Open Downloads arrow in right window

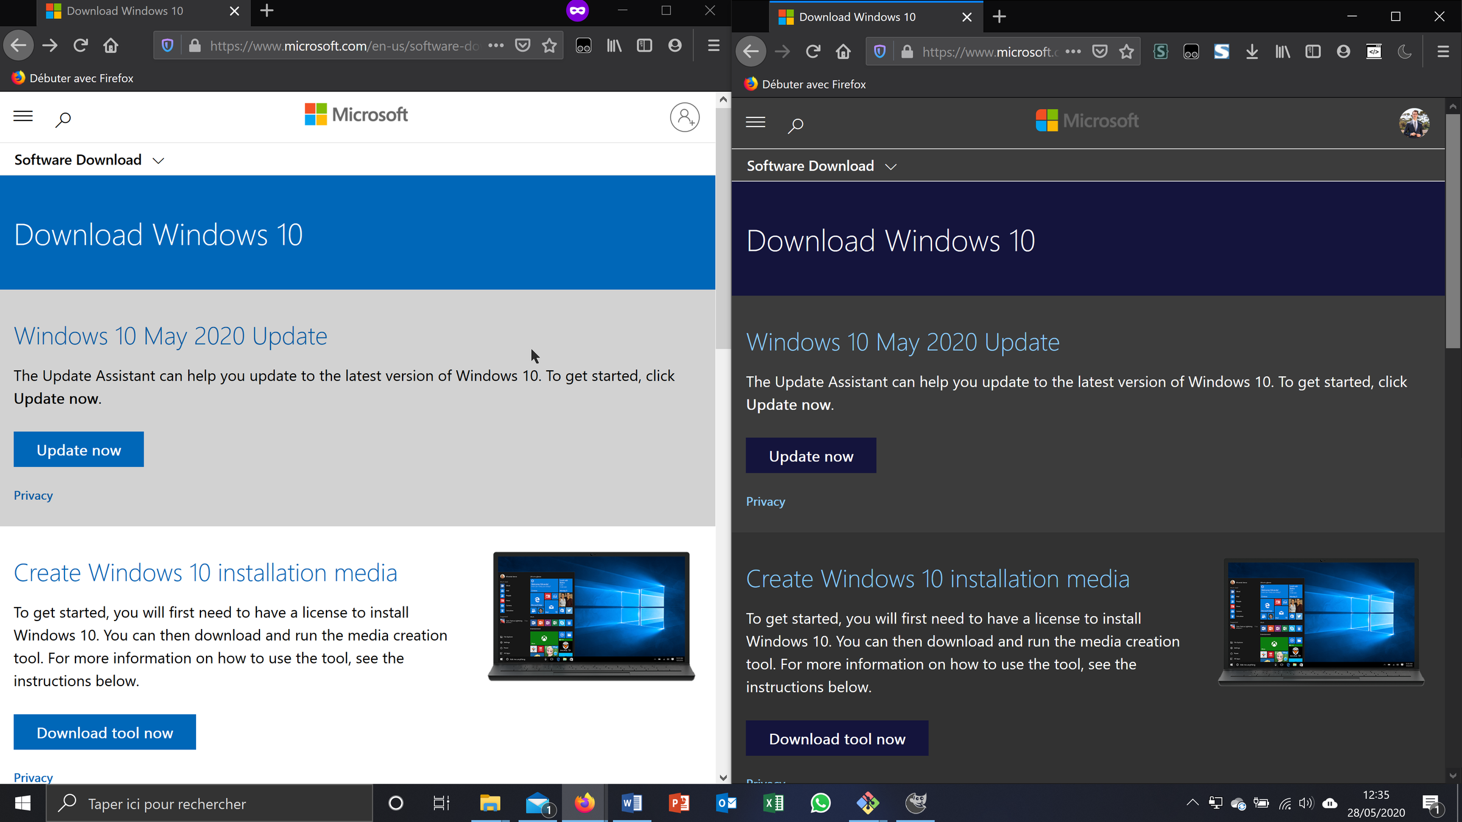click(x=1252, y=52)
